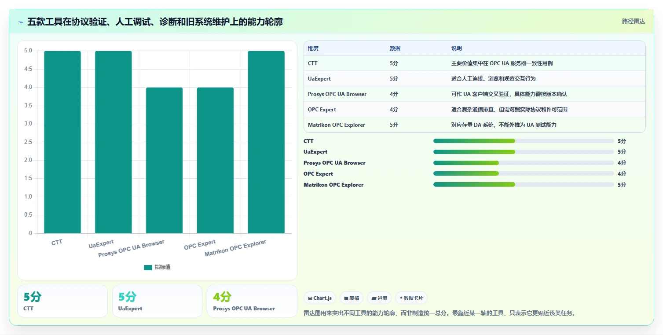Click 对应存量 DA 系统 description cell
This screenshot has width=663, height=335.
[504, 125]
